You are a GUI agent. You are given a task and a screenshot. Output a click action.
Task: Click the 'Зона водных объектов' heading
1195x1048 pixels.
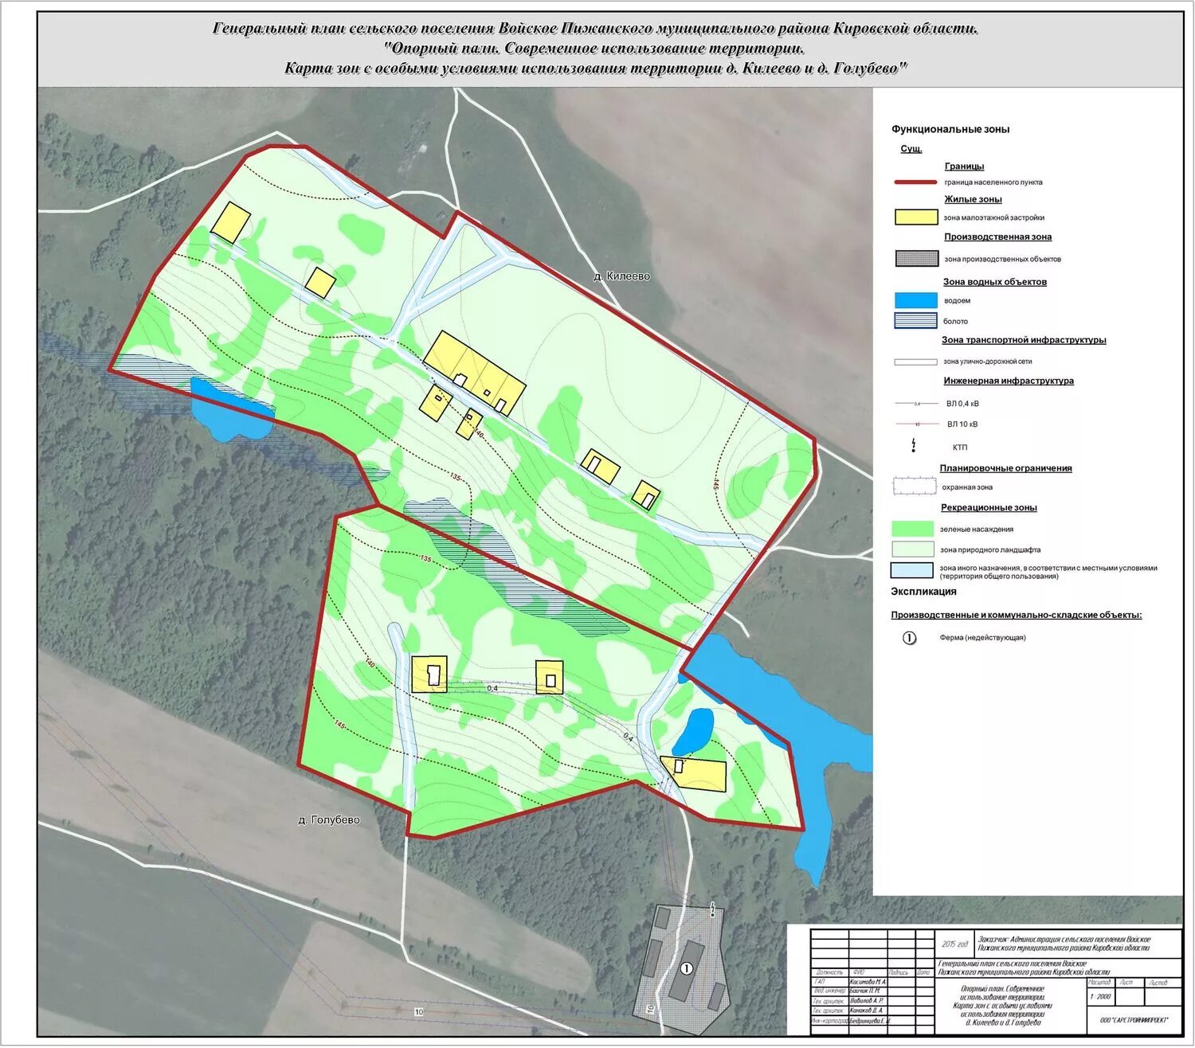[994, 282]
